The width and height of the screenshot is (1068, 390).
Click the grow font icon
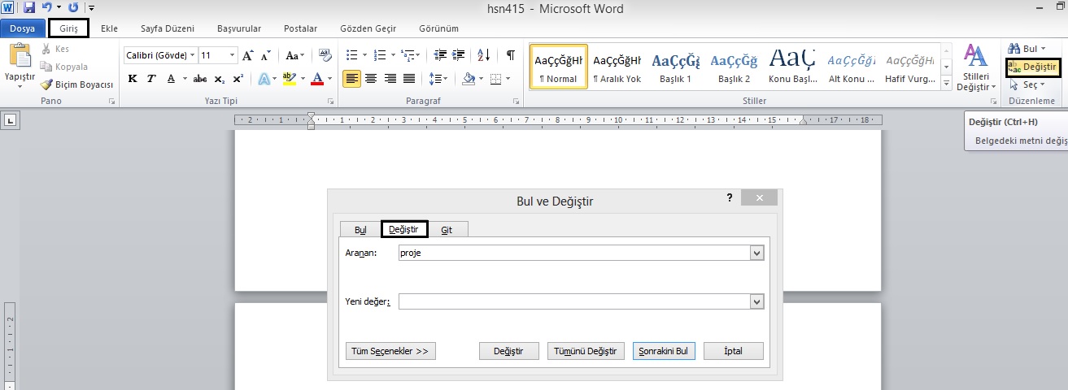[x=248, y=56]
